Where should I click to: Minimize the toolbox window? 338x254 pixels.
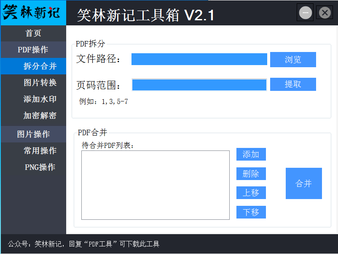[305, 13]
